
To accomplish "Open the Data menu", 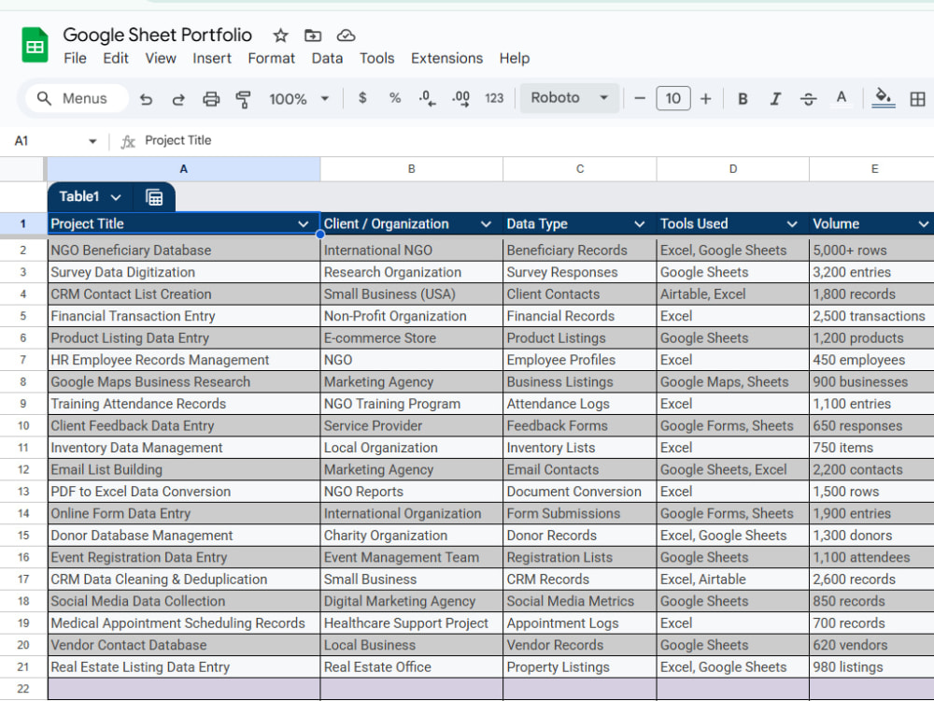I will (327, 58).
